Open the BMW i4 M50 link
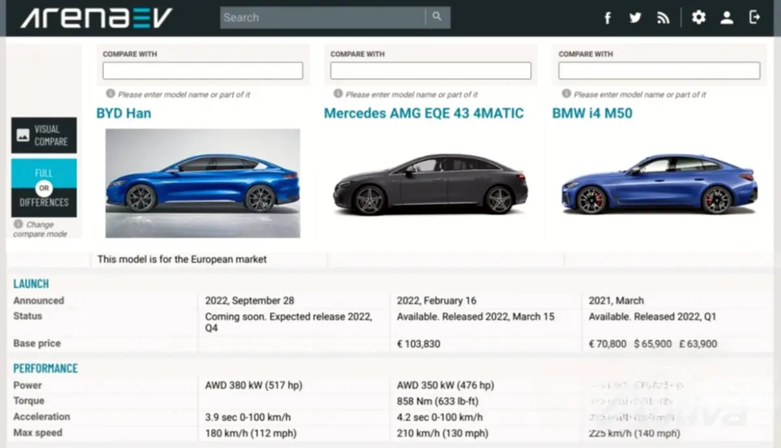This screenshot has width=781, height=448. click(592, 113)
